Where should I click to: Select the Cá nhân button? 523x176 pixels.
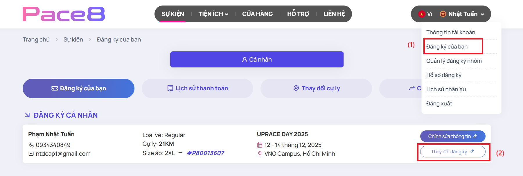[257, 60]
